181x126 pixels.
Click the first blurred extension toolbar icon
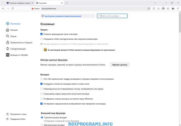pos(154,8)
